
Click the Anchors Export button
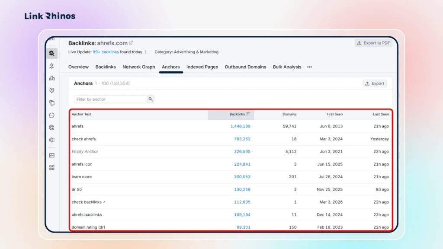pyautogui.click(x=375, y=83)
